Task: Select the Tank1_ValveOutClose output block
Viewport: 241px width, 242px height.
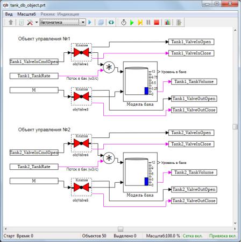Action: point(194,110)
